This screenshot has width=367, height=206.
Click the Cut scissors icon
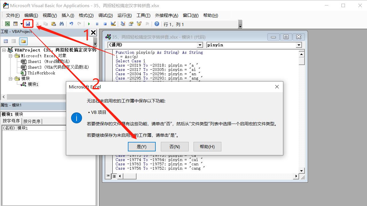coord(38,24)
